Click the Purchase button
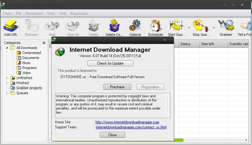Viewport: 252px width, 145px height. (x=117, y=87)
